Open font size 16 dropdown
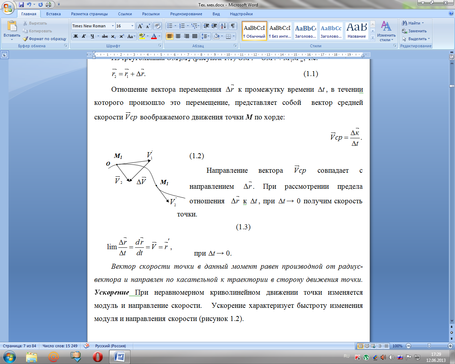This screenshot has width=455, height=364. [132, 26]
